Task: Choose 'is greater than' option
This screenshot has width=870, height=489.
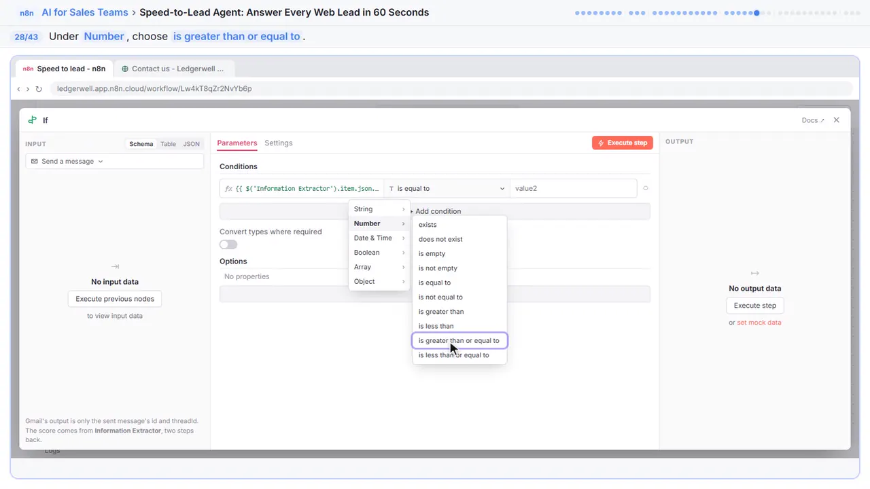Action: [459, 312]
